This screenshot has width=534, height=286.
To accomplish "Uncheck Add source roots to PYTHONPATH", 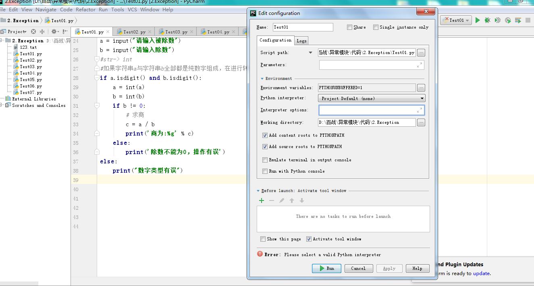I will click(x=265, y=146).
